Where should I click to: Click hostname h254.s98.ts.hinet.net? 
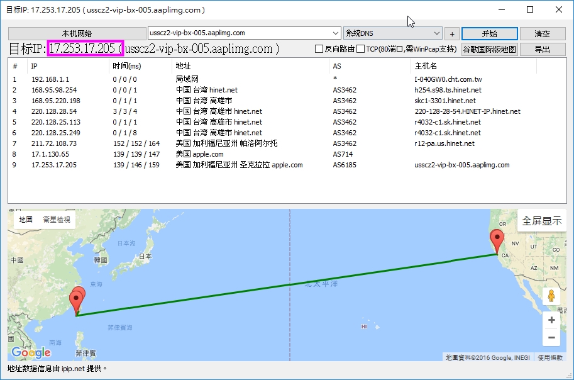(x=448, y=90)
